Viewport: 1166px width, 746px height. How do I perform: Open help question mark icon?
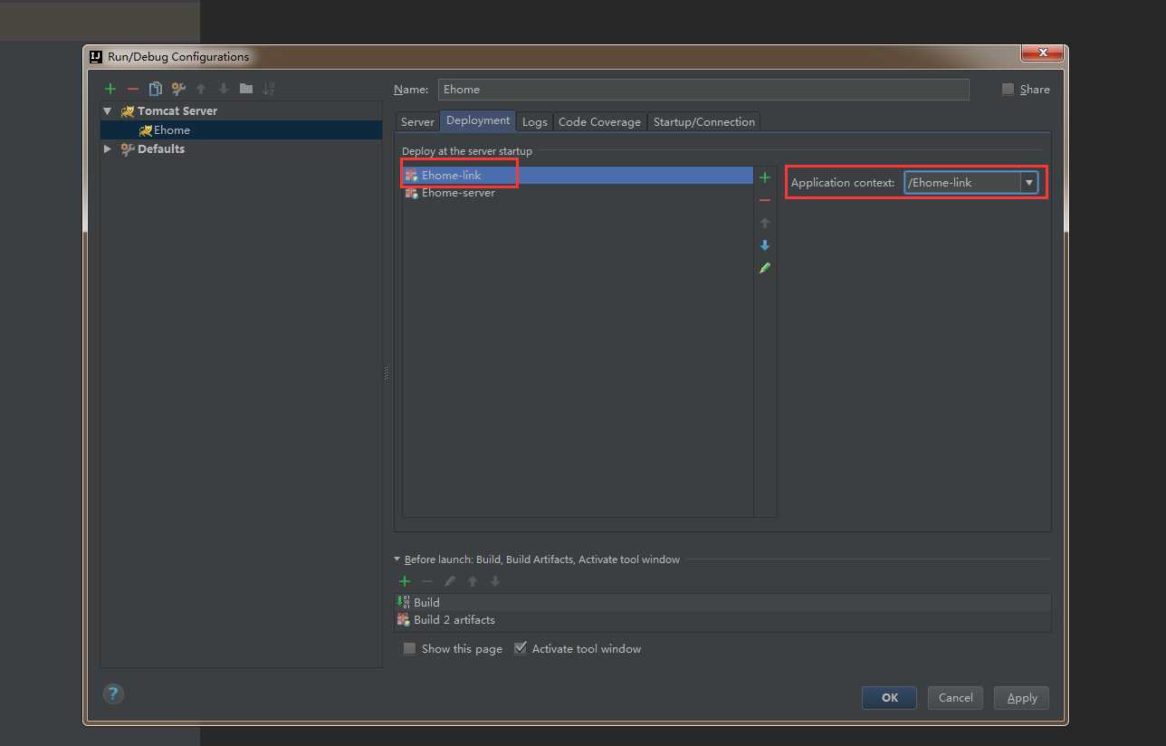pos(113,694)
